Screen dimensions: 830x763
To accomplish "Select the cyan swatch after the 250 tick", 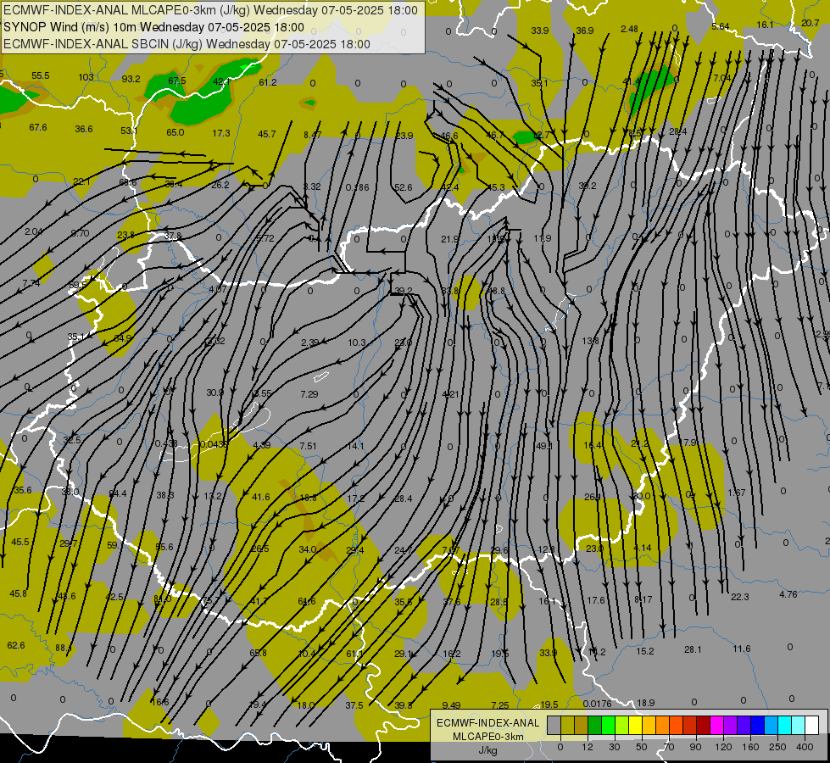I will tap(784, 725).
